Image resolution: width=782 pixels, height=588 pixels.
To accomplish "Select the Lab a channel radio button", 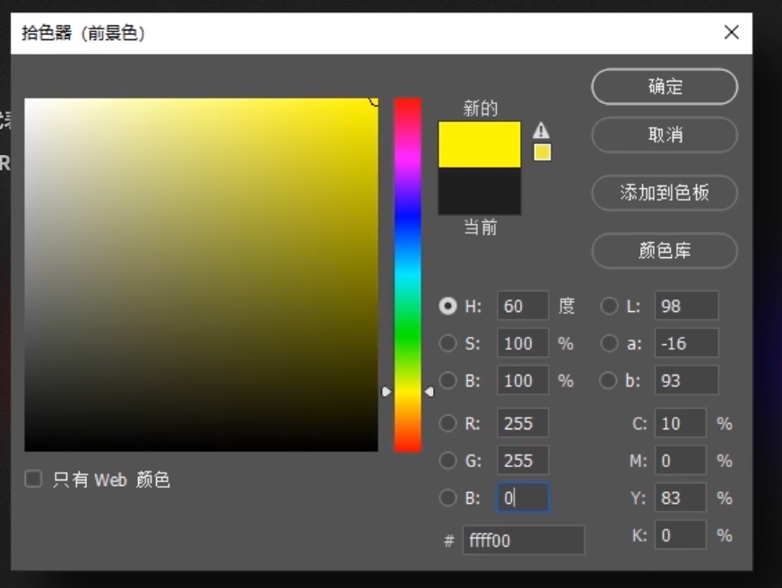I will (x=610, y=343).
